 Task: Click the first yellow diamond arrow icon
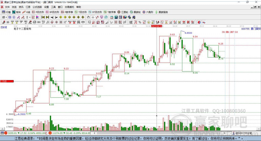coord(61,17)
